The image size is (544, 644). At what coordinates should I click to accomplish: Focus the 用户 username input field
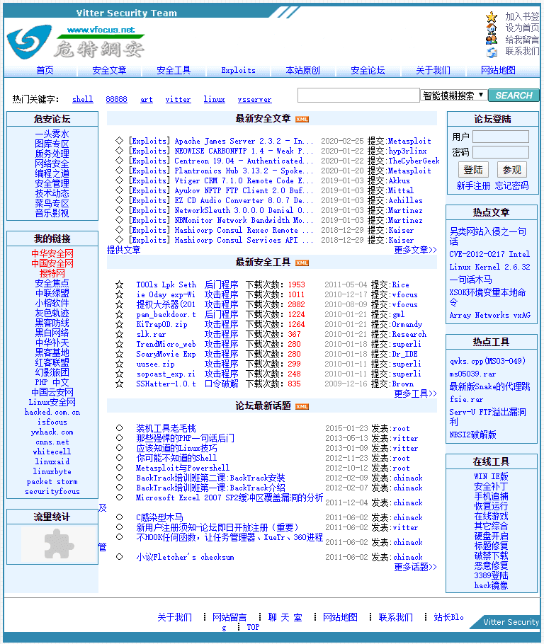pos(501,137)
